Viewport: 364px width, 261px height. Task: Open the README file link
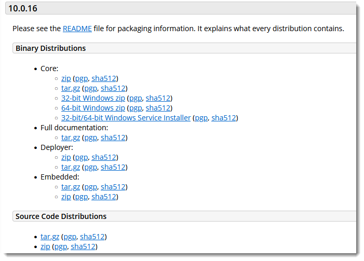(77, 29)
